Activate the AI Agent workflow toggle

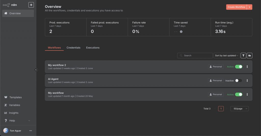click(x=239, y=81)
